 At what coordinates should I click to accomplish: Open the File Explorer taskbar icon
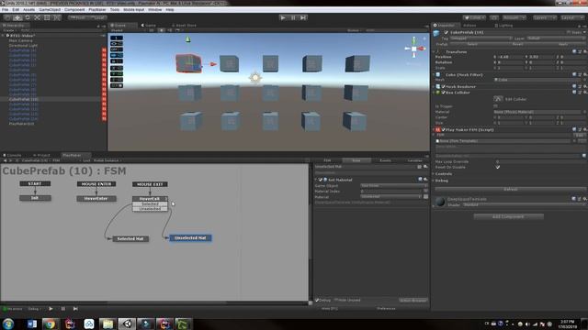[x=107, y=324]
